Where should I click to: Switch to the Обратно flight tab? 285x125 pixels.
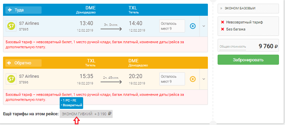(23, 63)
